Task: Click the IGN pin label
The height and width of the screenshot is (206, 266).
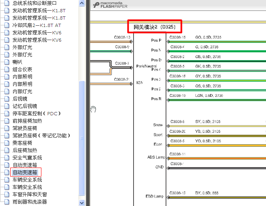Action: [x=140, y=83]
